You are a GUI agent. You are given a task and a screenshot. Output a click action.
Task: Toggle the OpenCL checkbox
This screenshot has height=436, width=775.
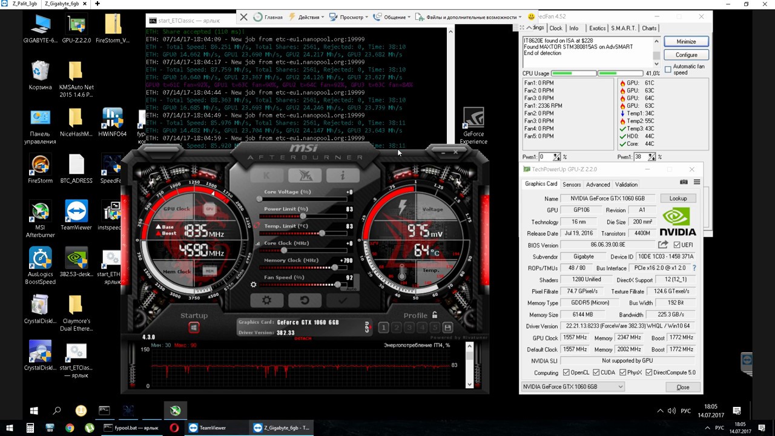point(566,373)
